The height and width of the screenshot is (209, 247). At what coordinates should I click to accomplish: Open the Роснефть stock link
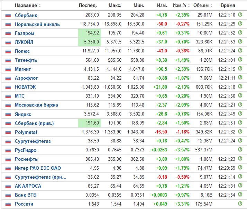[x=26, y=159]
